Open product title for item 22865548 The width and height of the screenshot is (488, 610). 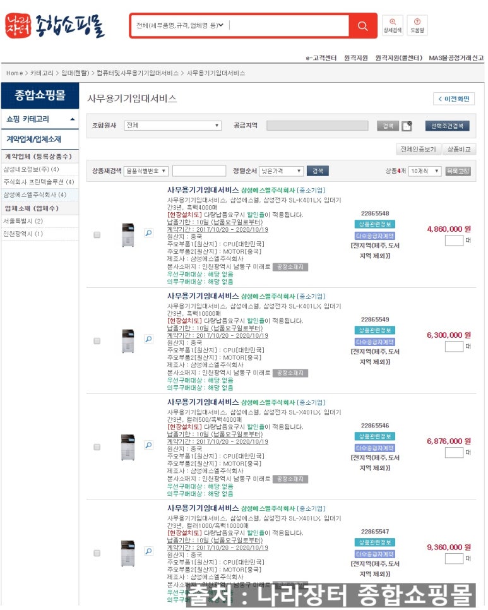pyautogui.click(x=203, y=190)
